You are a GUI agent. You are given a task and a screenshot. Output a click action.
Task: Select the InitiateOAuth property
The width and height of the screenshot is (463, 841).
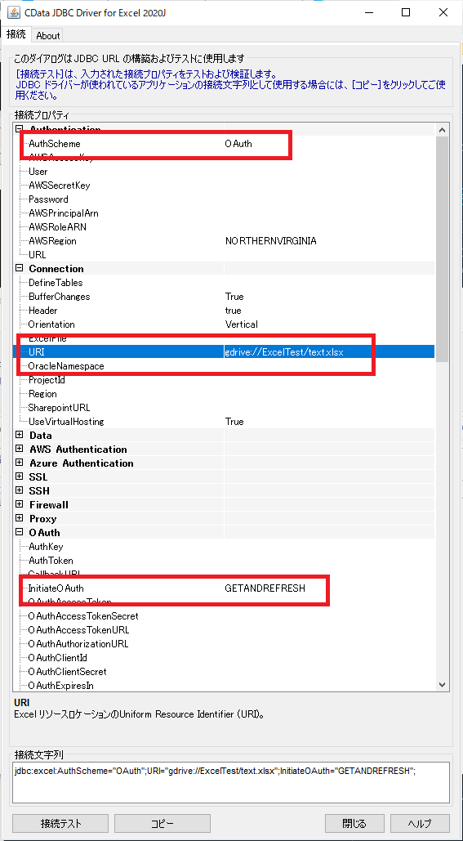(224, 588)
